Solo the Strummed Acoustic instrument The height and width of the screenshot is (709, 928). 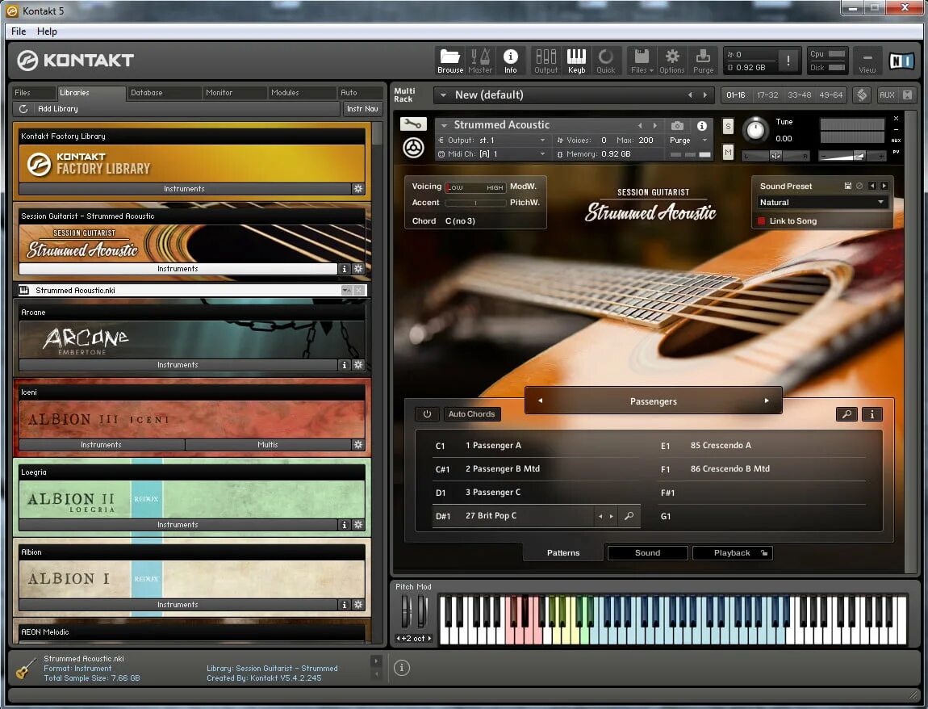tap(728, 126)
